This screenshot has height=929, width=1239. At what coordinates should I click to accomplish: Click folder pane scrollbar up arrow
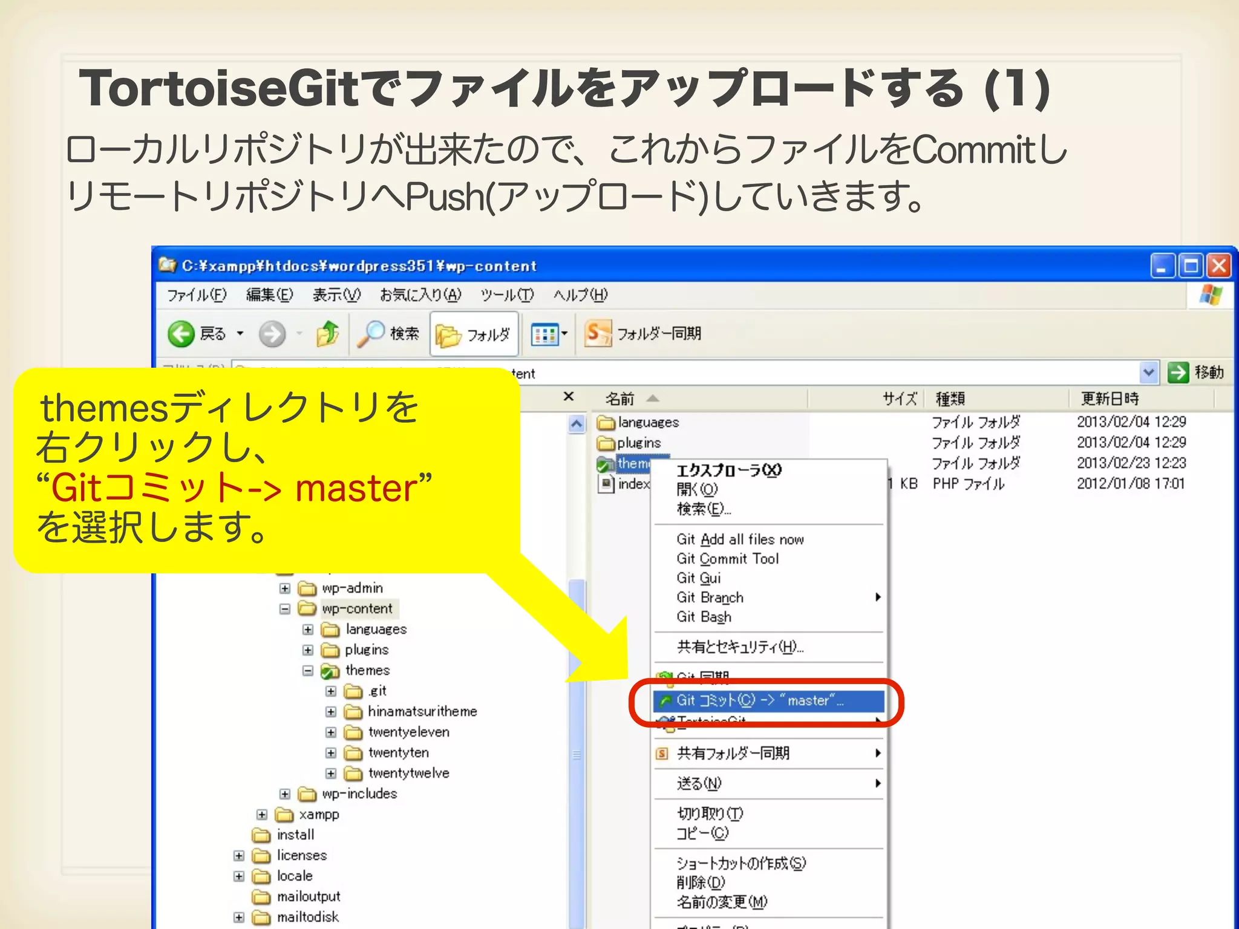click(x=577, y=424)
